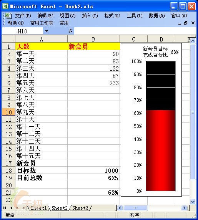Switch to the Sheet3 tab

pyautogui.click(x=80, y=208)
